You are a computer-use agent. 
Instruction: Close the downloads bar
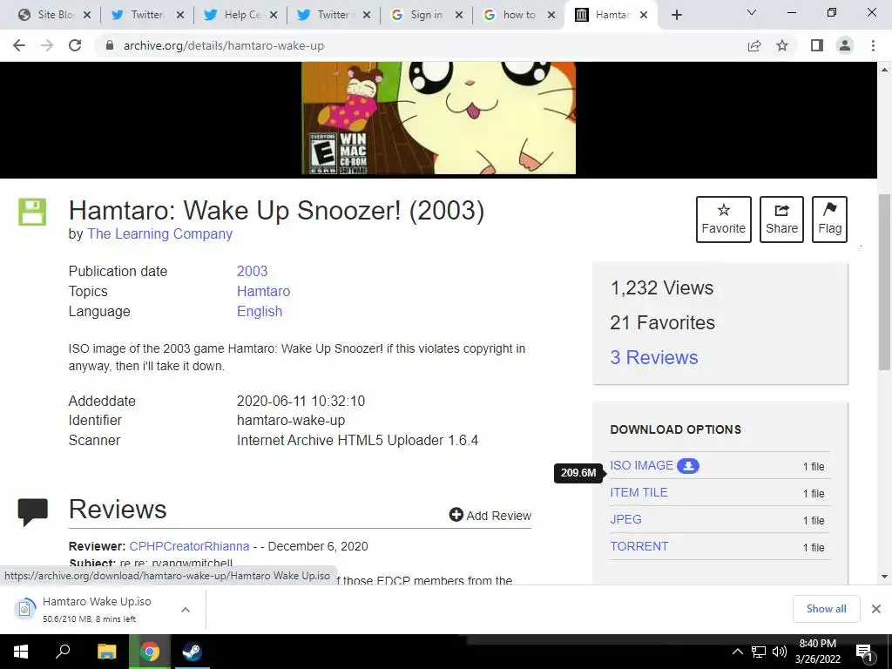[x=876, y=609]
